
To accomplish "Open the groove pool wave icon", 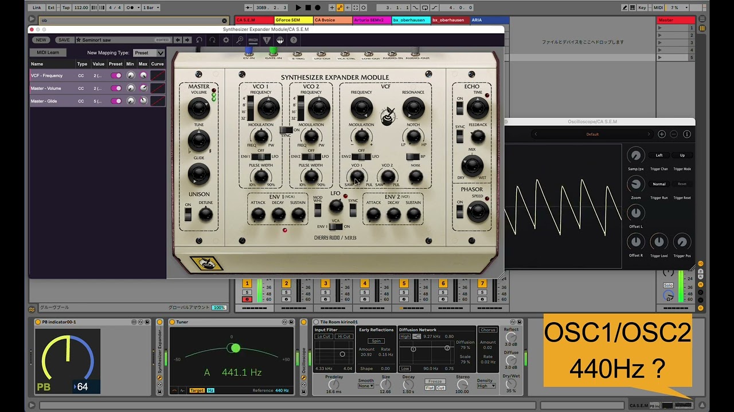I will [x=32, y=310].
